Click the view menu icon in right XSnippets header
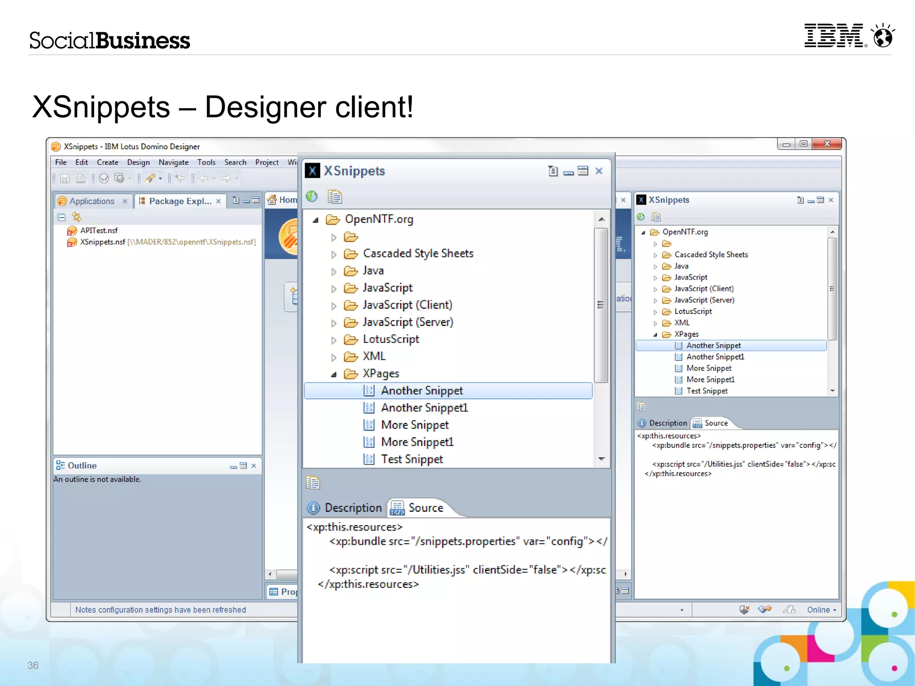The image size is (915, 686). click(801, 200)
